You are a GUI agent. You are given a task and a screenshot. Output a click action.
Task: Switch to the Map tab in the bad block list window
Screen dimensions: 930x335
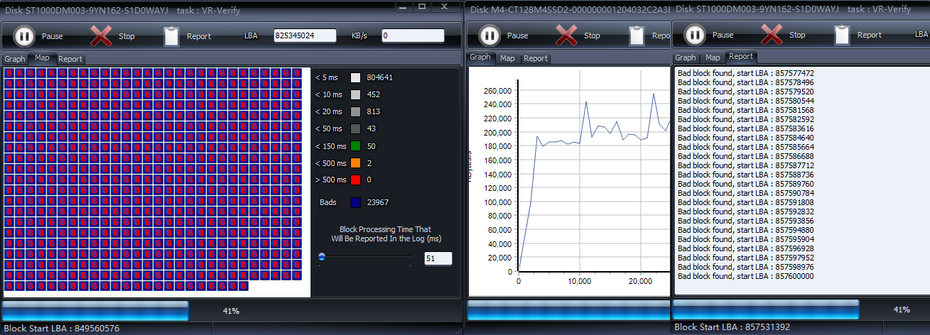[x=713, y=57]
